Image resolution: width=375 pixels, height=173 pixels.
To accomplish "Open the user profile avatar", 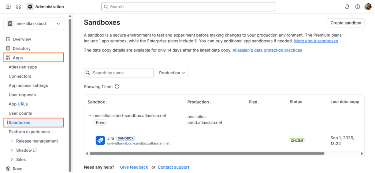I will pyautogui.click(x=368, y=7).
